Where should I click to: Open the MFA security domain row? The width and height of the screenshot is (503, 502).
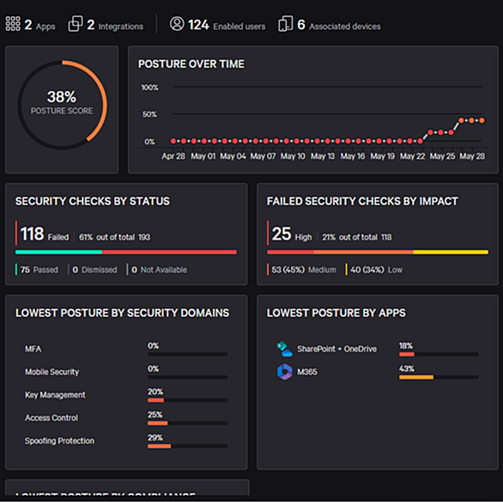point(126,349)
